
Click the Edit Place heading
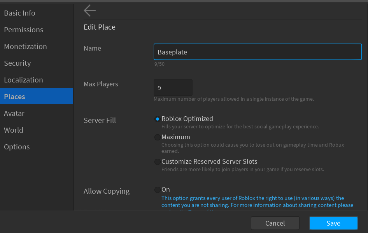point(100,27)
